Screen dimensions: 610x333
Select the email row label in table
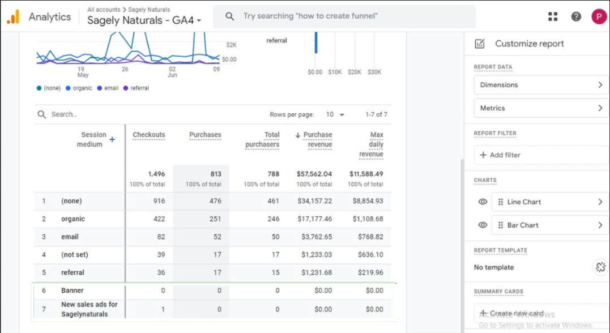pos(70,237)
